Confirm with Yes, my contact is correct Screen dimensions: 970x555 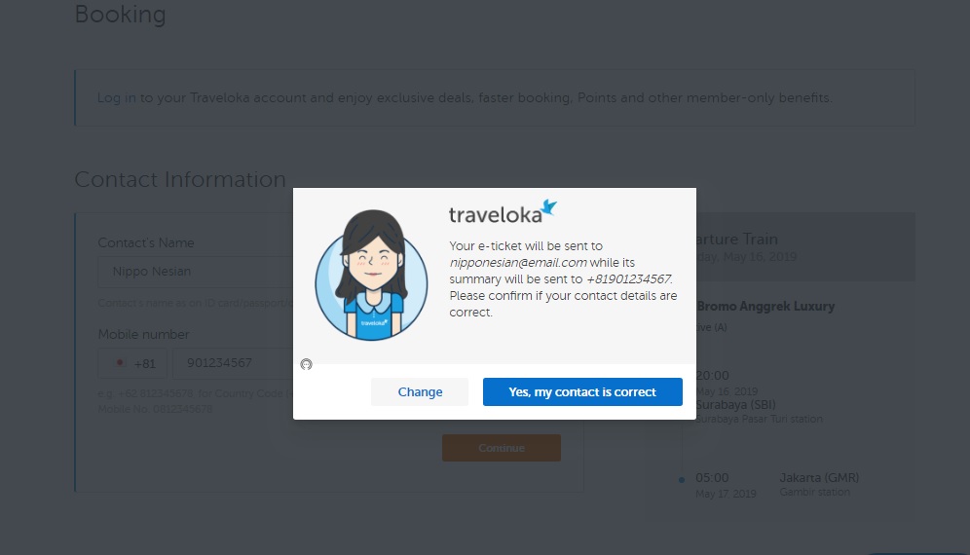[x=582, y=391]
